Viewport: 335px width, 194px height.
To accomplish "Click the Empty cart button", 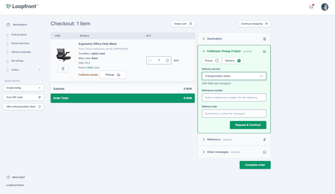I will click(x=183, y=23).
